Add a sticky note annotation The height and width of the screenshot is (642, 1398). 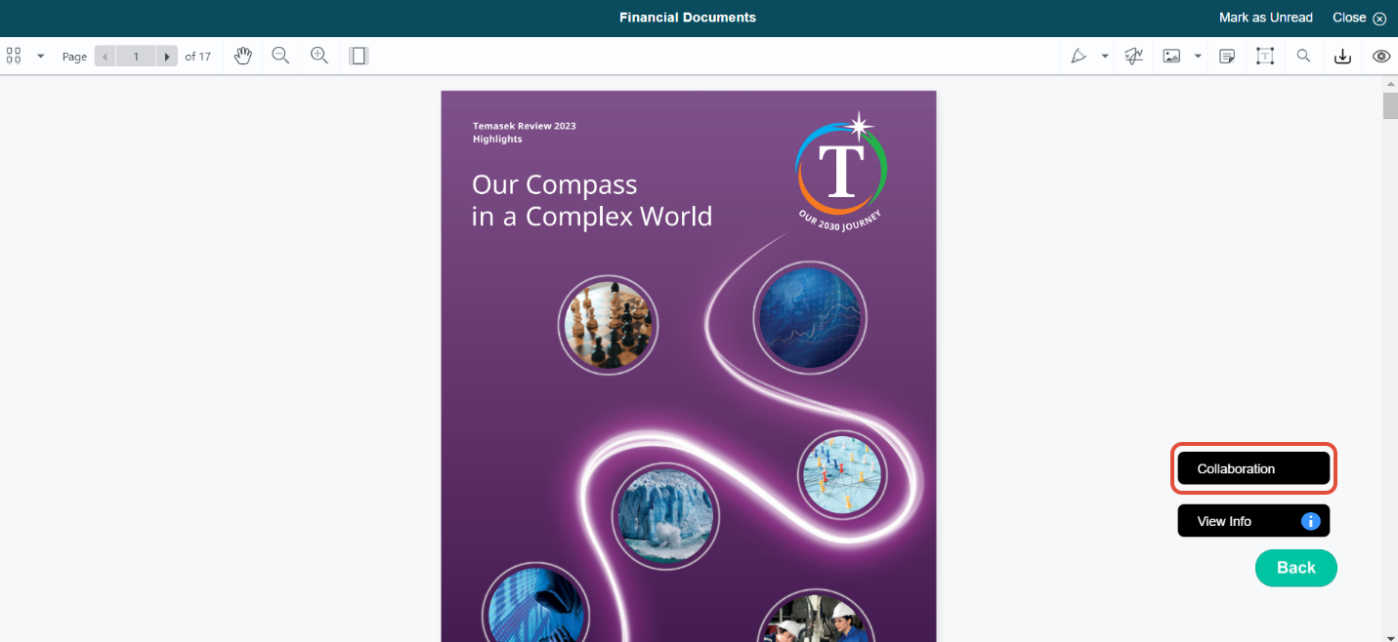tap(1227, 56)
